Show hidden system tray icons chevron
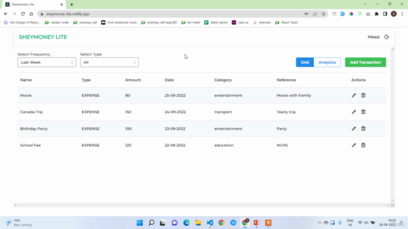 pyautogui.click(x=319, y=223)
